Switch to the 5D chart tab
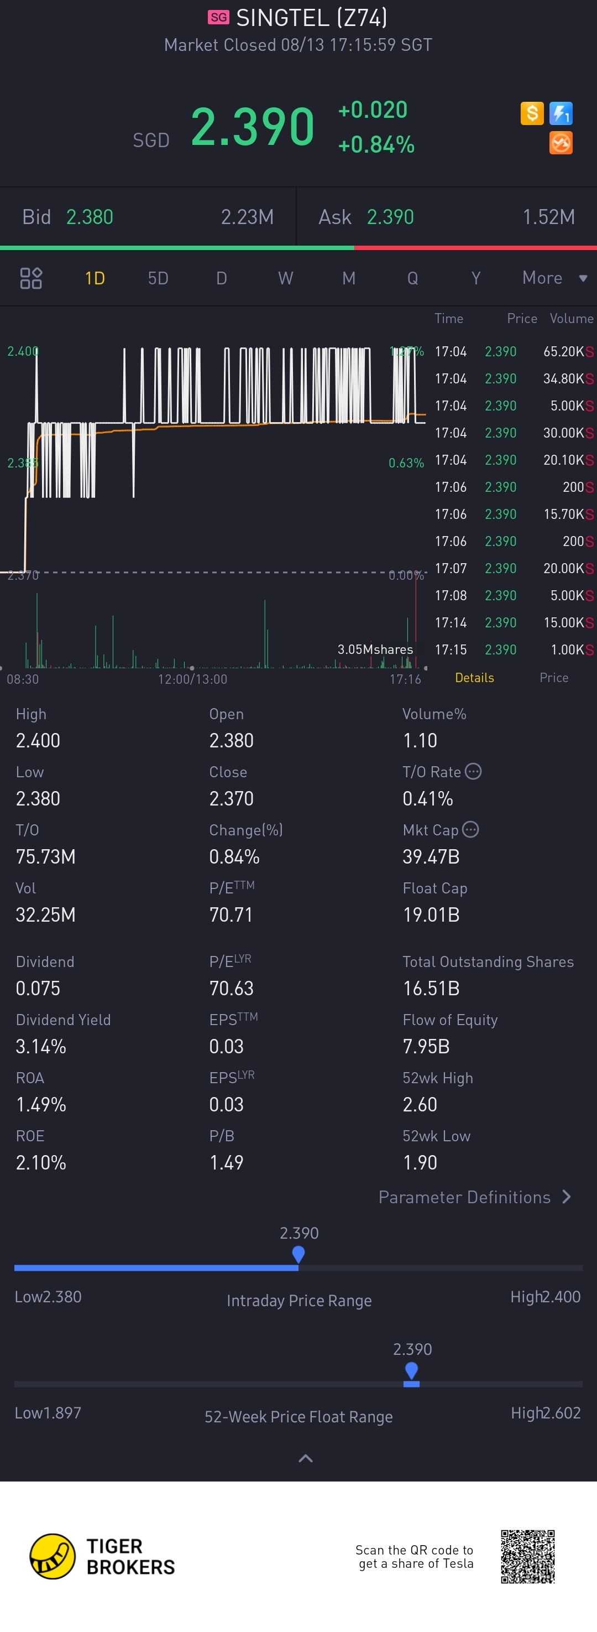The width and height of the screenshot is (597, 1632). tap(158, 278)
